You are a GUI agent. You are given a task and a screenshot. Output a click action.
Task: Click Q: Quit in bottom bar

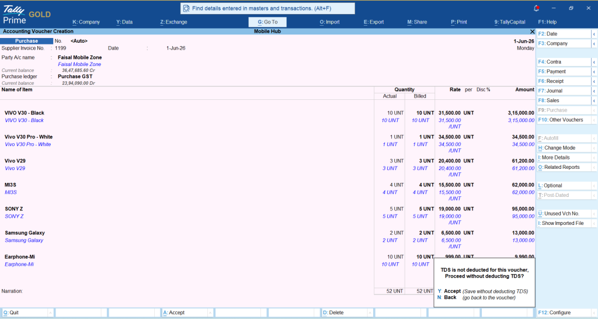[25, 313]
